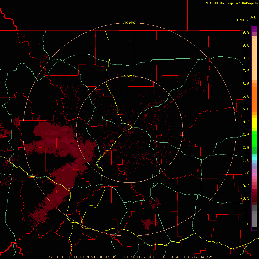Click the cyan band on color scale
This screenshot has width=259, height=259.
[254, 158]
